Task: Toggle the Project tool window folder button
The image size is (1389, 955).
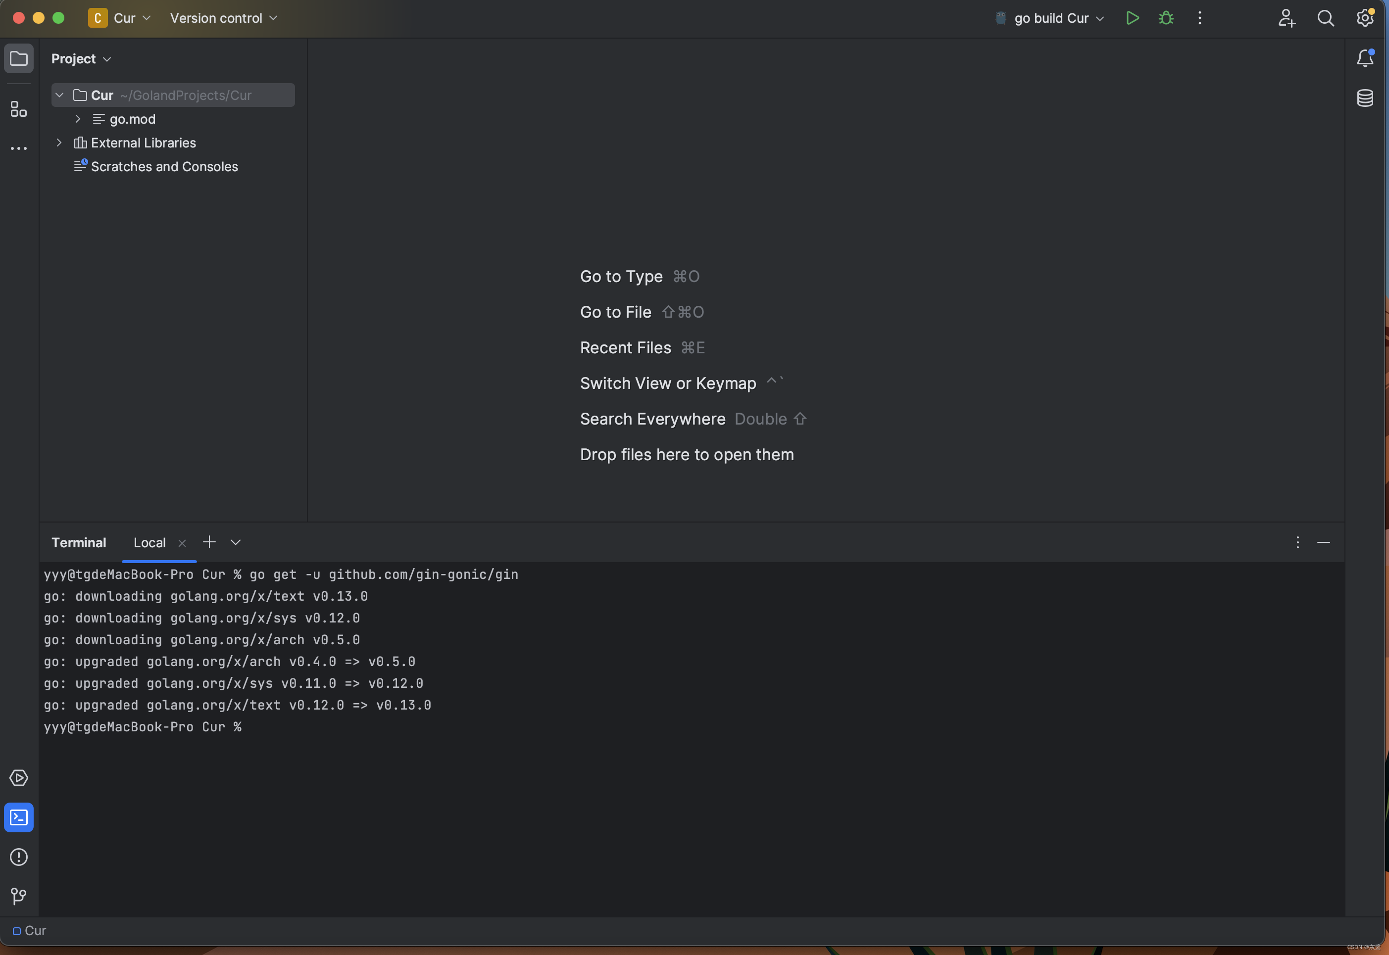Action: (x=18, y=59)
